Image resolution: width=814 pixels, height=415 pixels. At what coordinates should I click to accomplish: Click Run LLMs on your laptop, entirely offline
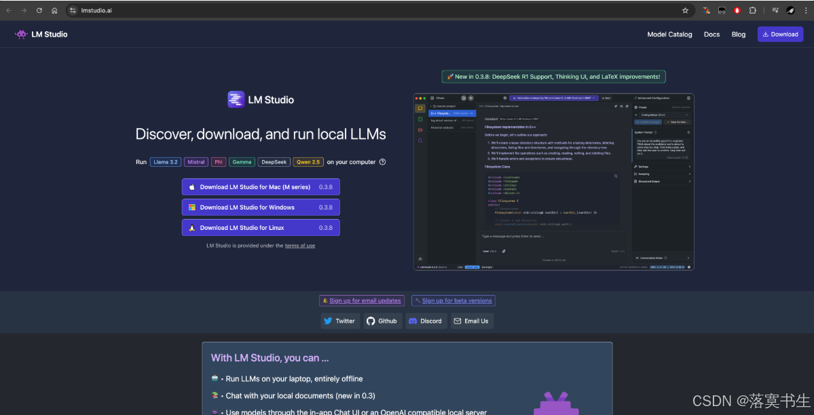[295, 378]
